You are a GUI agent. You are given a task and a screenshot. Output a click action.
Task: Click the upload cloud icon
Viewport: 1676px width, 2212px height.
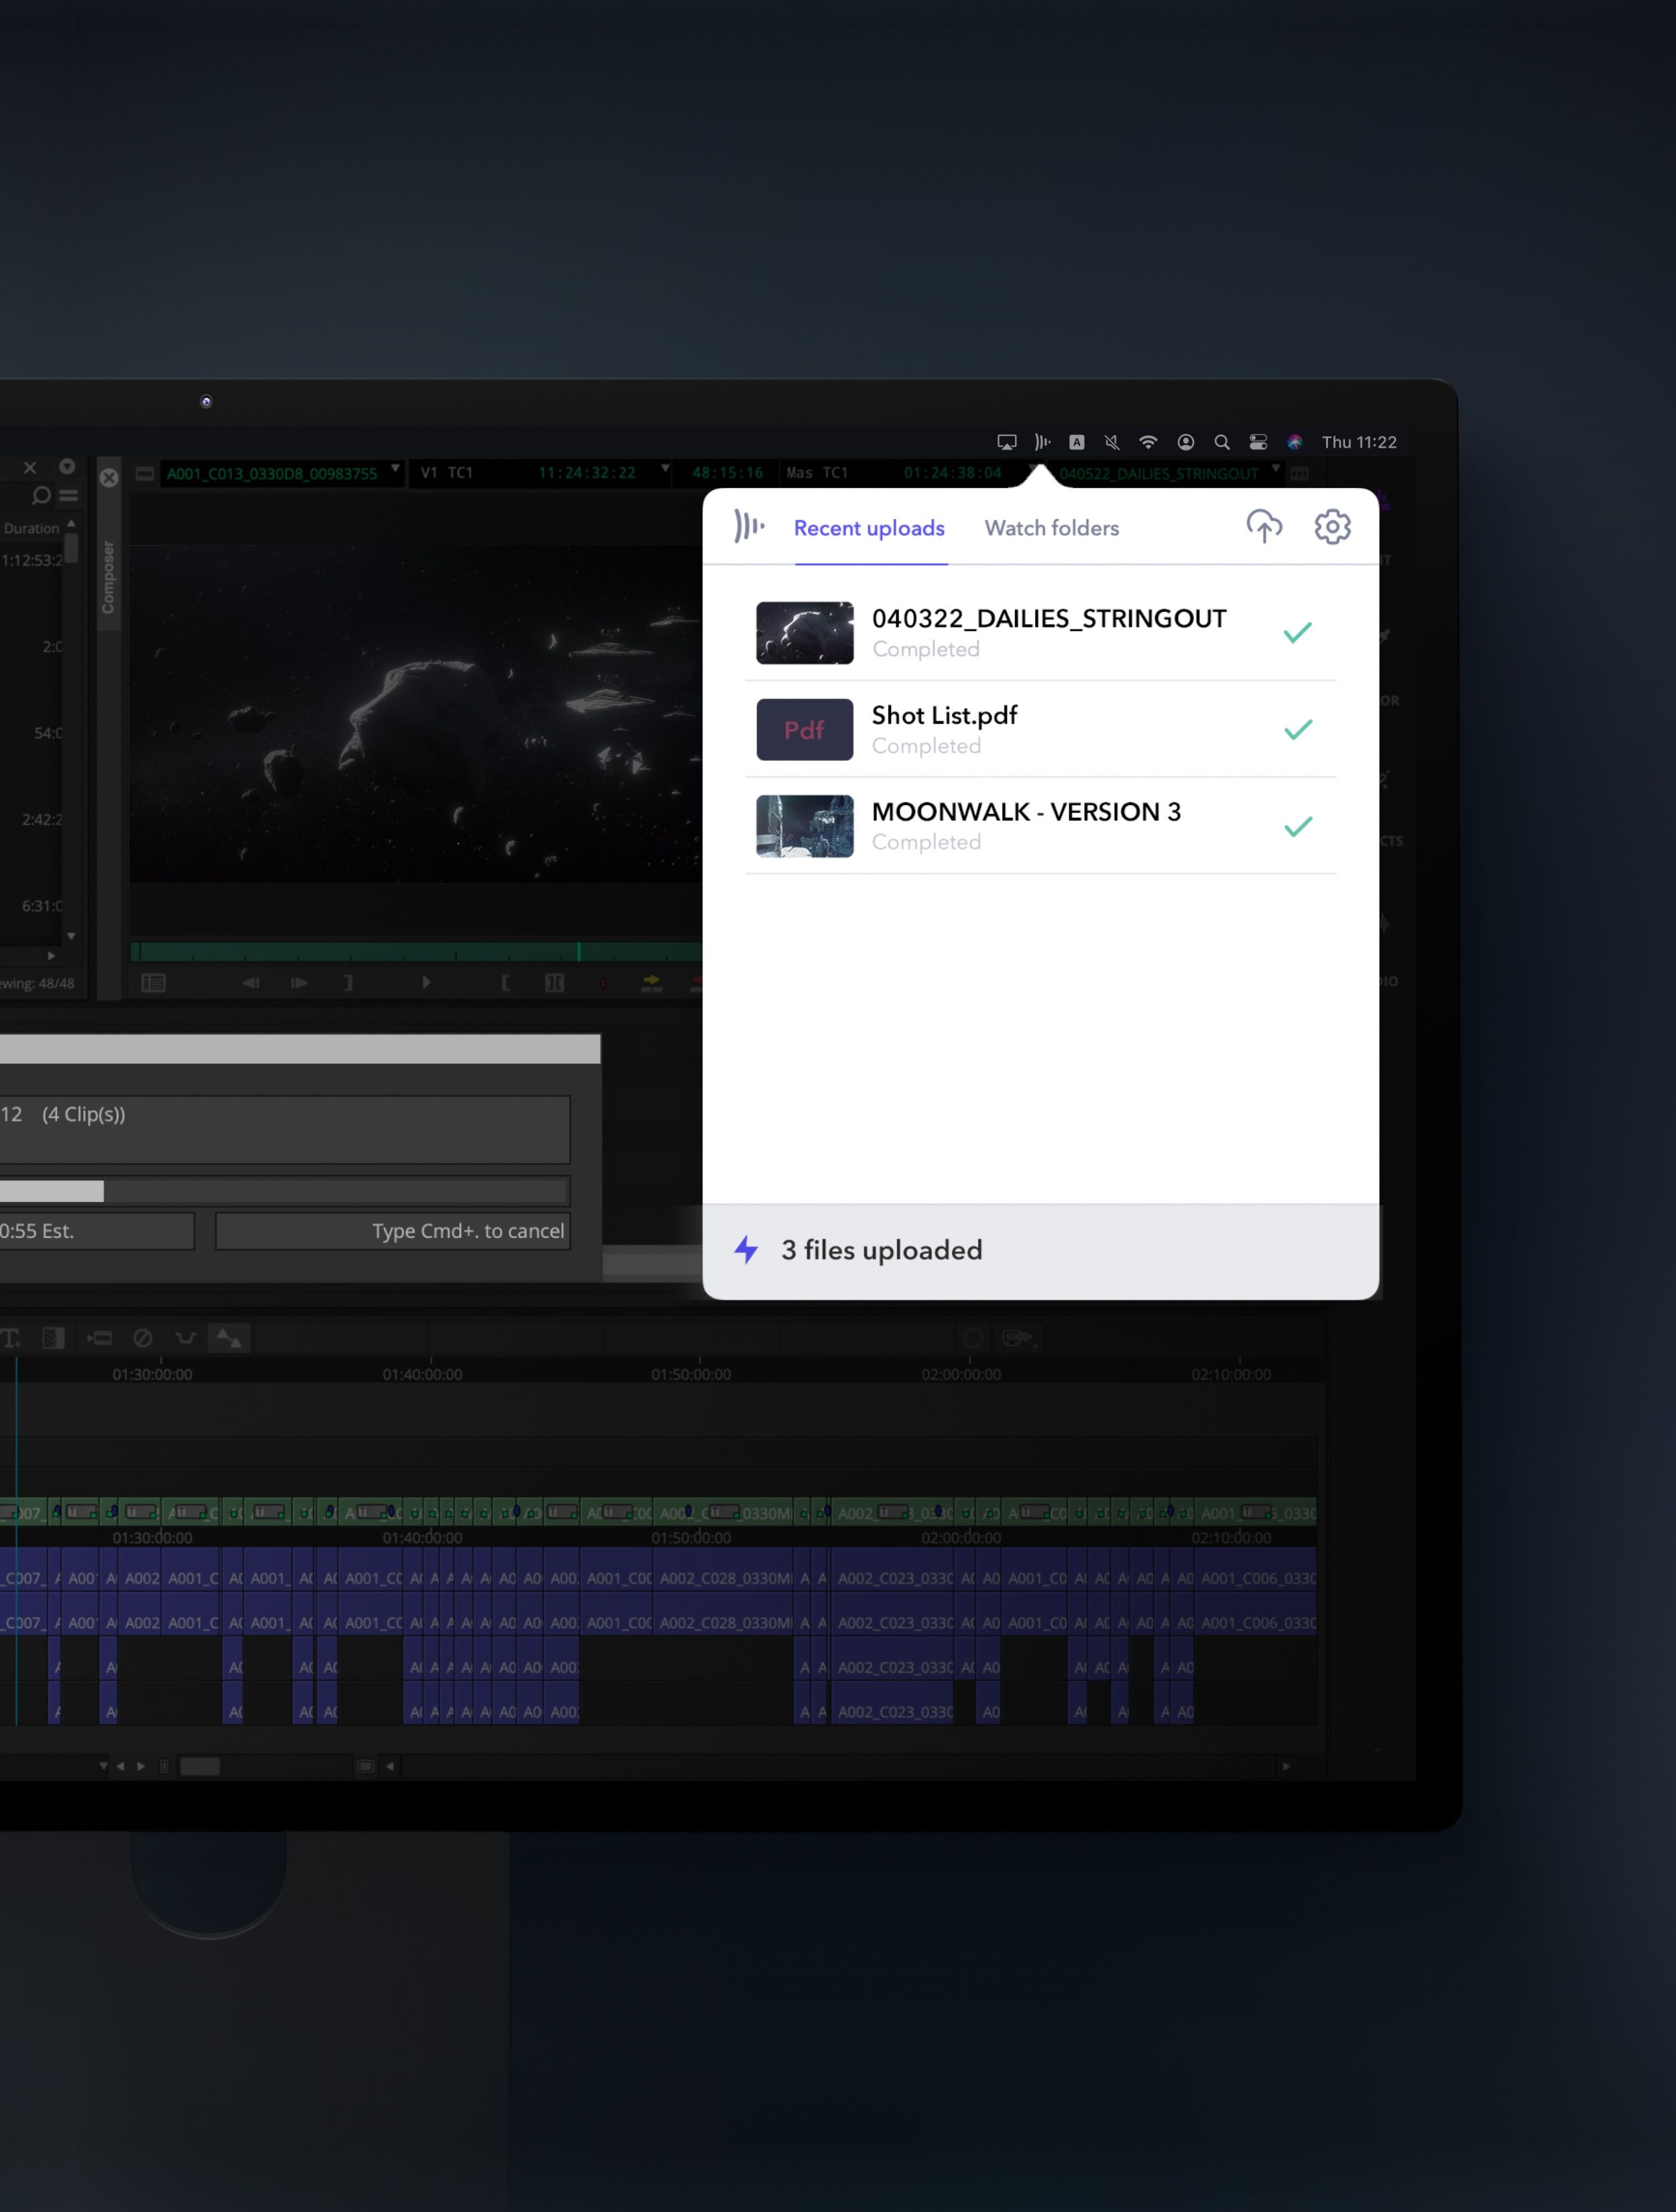click(x=1264, y=526)
